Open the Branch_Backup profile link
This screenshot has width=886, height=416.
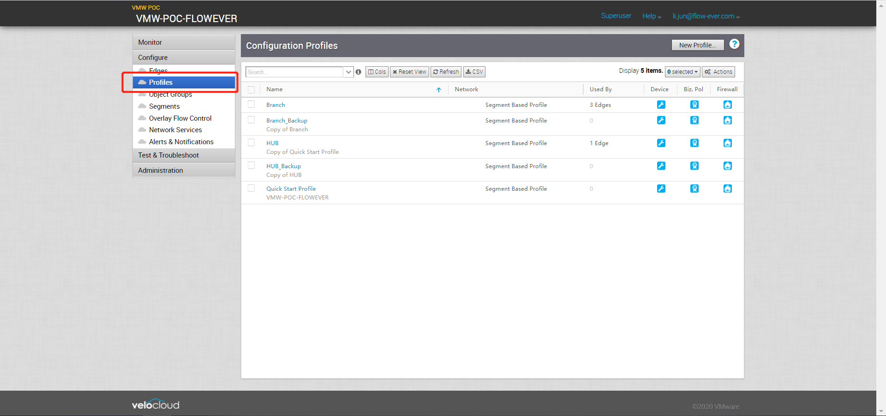pos(287,121)
